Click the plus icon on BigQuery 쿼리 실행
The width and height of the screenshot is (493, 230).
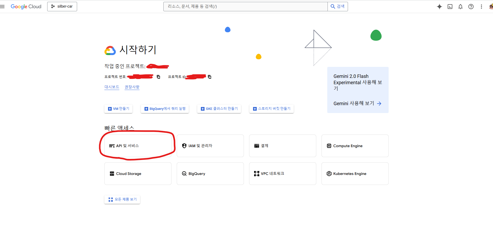coord(146,109)
